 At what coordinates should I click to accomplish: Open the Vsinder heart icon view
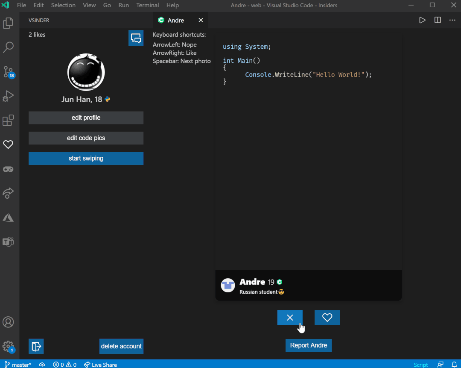[8, 144]
